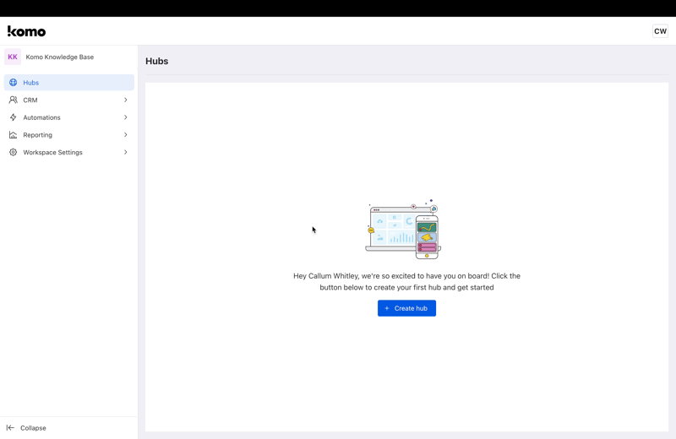Click the plus icon on Create hub button

pos(387,308)
